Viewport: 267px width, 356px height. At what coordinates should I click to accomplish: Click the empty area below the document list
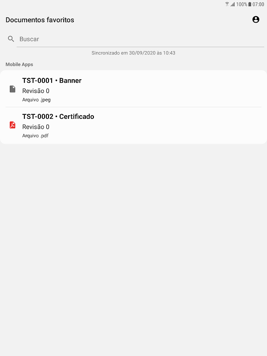pos(133,250)
